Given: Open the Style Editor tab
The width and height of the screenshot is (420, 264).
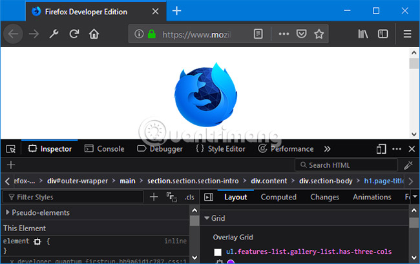Looking at the screenshot, I should point(221,148).
